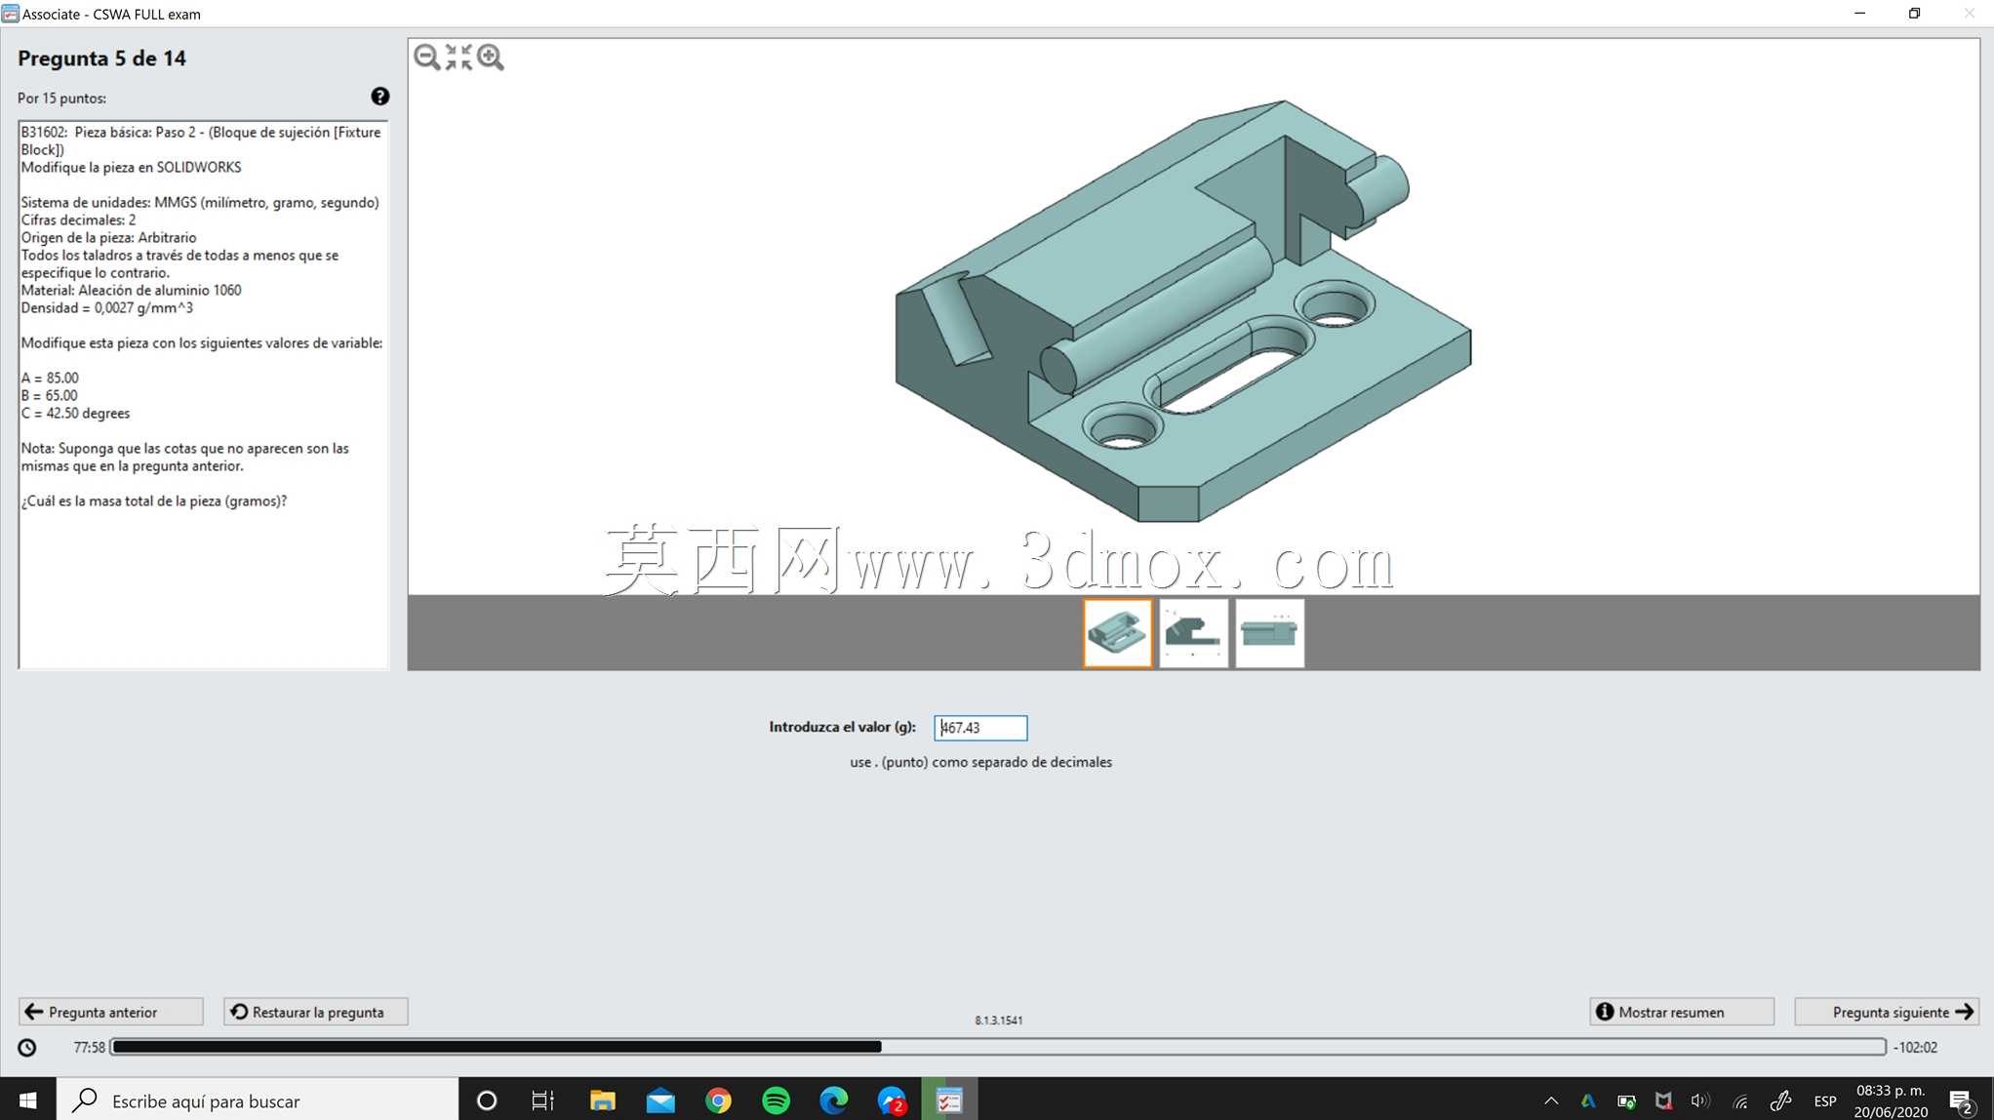Select the side view thumbnail
The height and width of the screenshot is (1120, 1994).
1193,633
